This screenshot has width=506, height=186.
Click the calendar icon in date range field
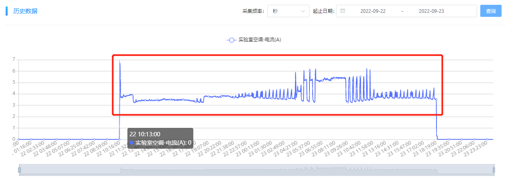(342, 11)
